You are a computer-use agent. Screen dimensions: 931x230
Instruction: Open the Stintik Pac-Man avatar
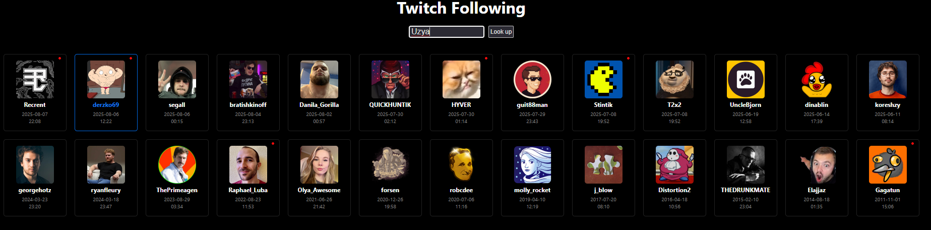(x=603, y=79)
